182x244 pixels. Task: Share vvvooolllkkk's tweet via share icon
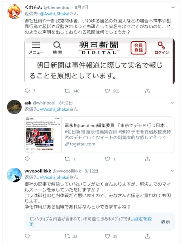pyautogui.click(x=147, y=236)
